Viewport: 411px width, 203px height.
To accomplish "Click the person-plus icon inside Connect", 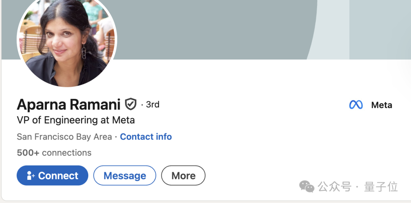I will coord(31,176).
